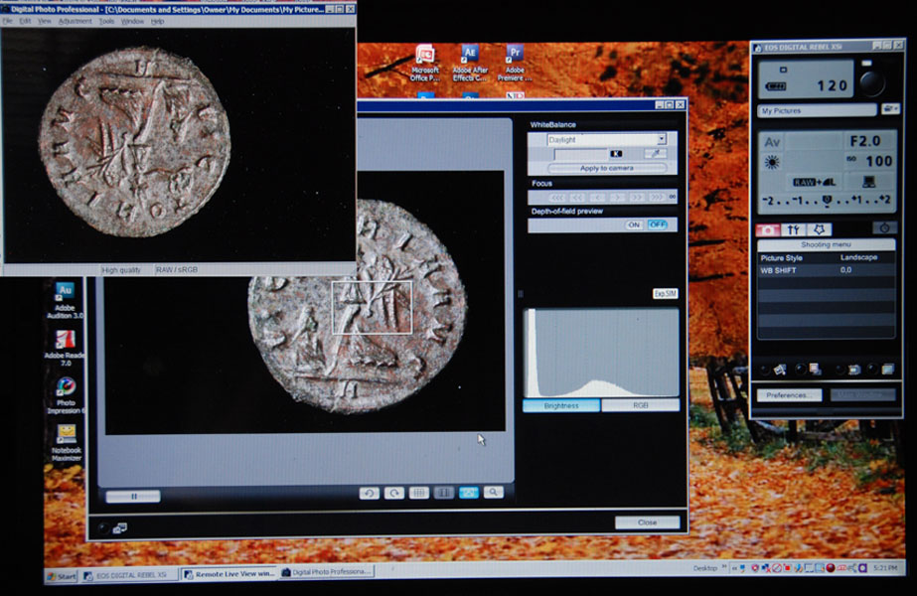Screen dimensions: 917x596
Task: Rotate the live view counterclockwise
Action: 369,493
